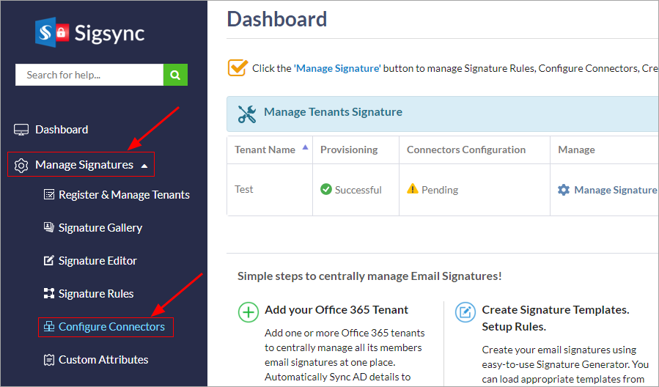Viewport: 659px width, 387px height.
Task: Click the Create Signature Templates edit icon
Action: (465, 312)
